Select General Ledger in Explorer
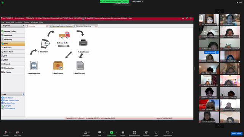 click(13, 31)
